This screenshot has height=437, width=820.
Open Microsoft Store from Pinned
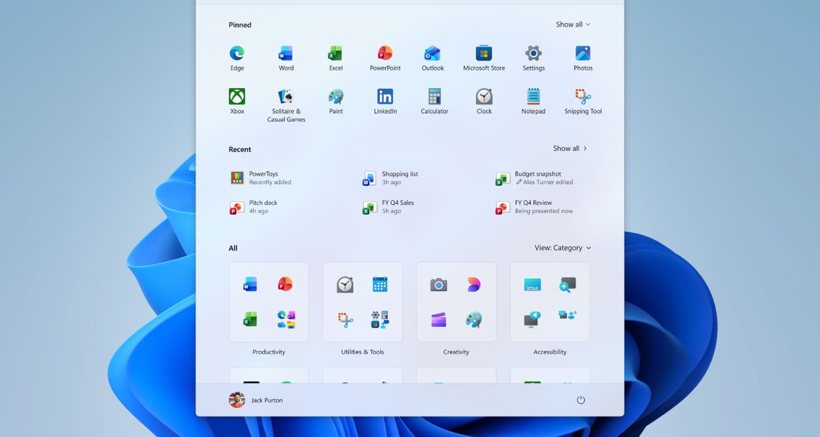point(484,58)
